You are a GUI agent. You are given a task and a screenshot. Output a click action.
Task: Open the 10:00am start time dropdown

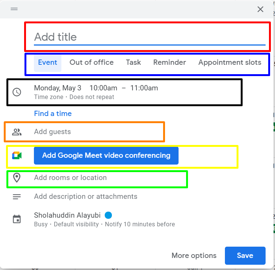[103, 88]
